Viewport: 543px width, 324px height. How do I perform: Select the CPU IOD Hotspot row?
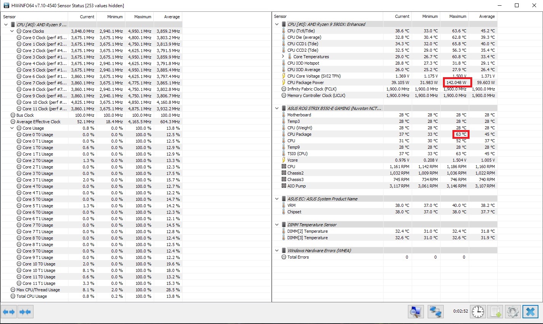pyautogui.click(x=385, y=63)
